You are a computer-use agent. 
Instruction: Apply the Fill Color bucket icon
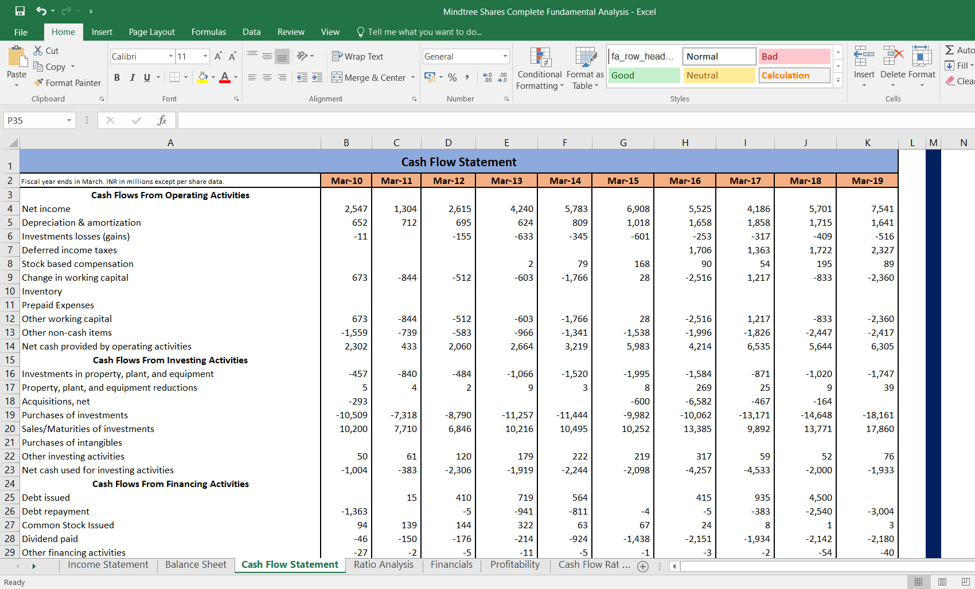(x=202, y=77)
